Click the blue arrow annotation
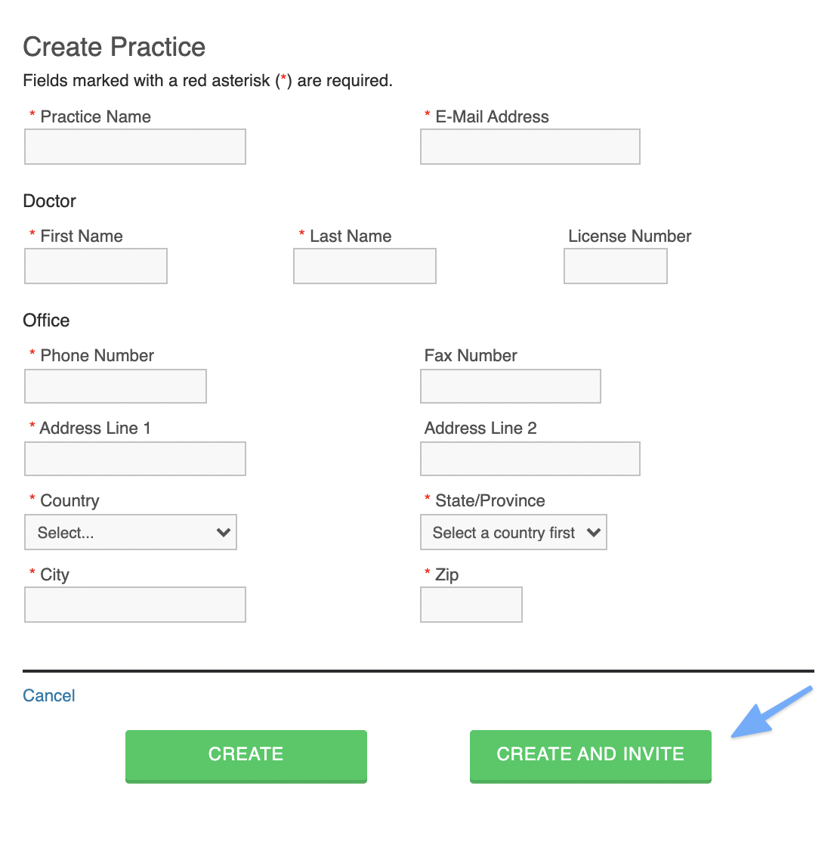This screenshot has width=834, height=851. [x=771, y=712]
